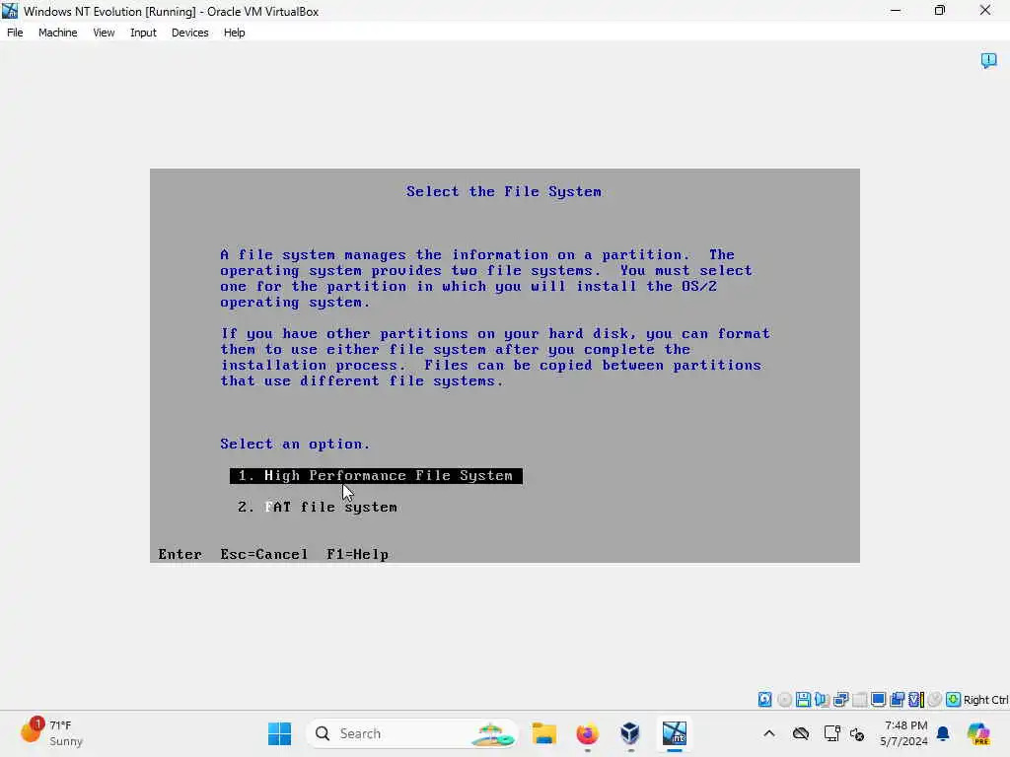Open the Copilot preview icon
This screenshot has width=1010, height=757.
coord(978,733)
